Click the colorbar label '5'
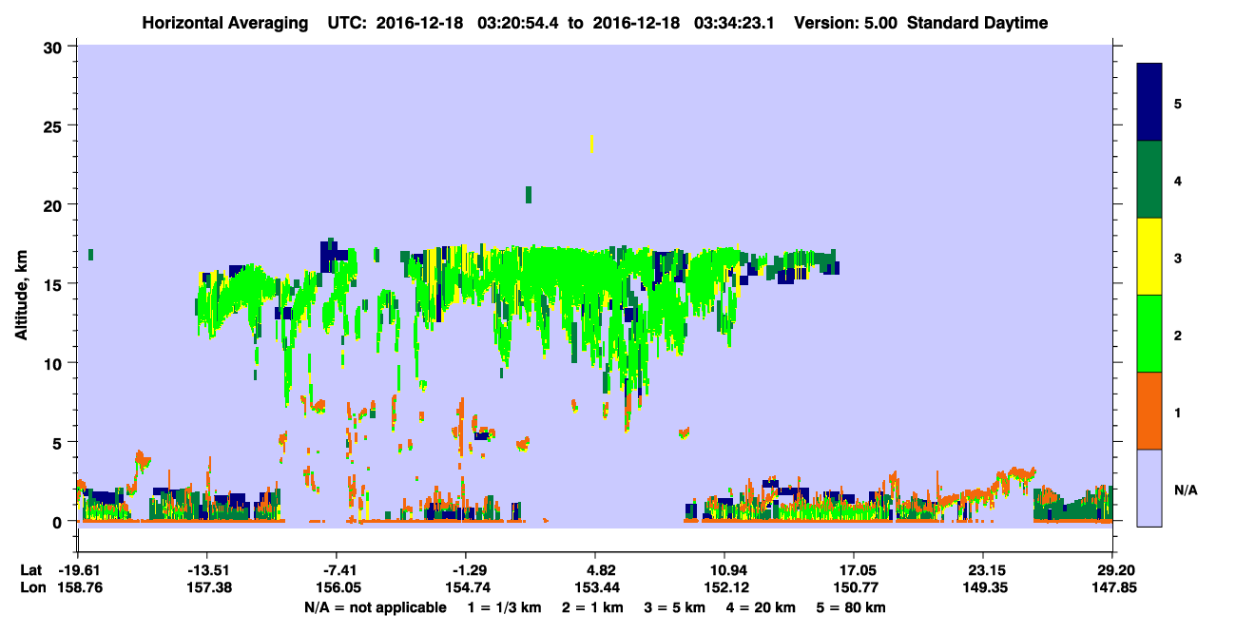This screenshot has width=1236, height=634. point(1178,103)
